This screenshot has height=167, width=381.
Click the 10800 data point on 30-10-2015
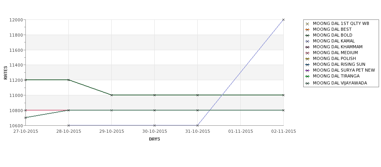(x=154, y=111)
